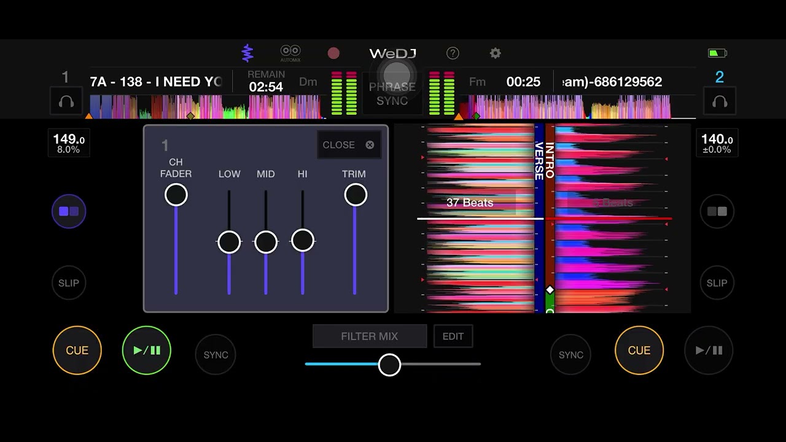
Task: Hit the deck 1 CUE button
Action: (x=77, y=350)
